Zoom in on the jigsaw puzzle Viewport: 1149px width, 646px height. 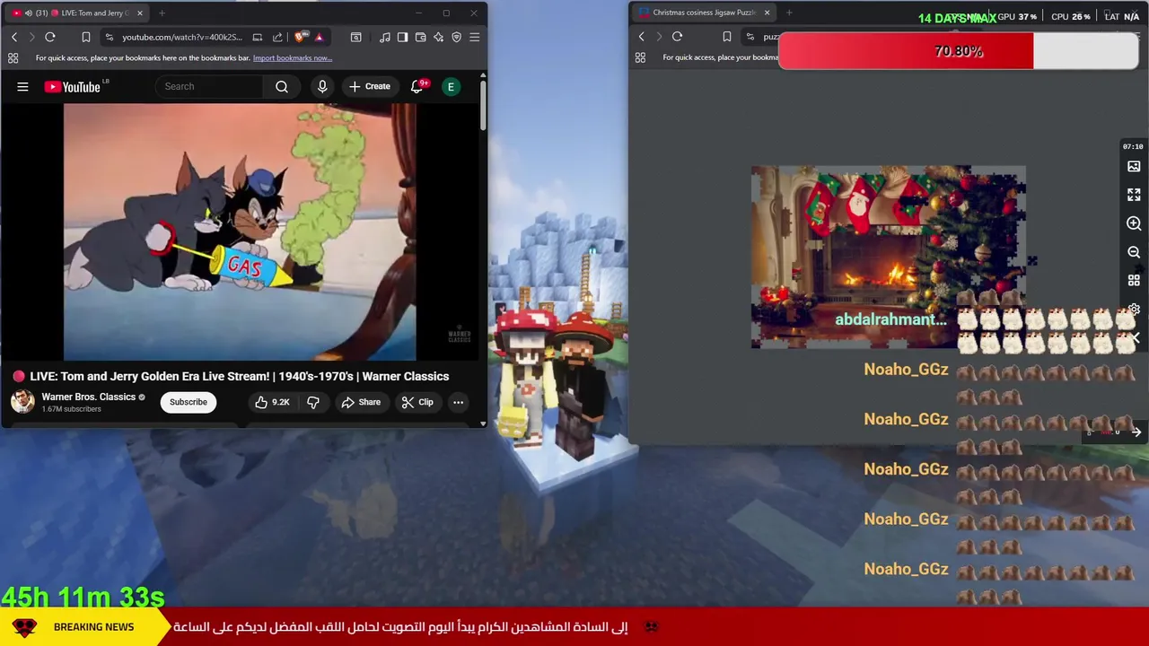1134,223
